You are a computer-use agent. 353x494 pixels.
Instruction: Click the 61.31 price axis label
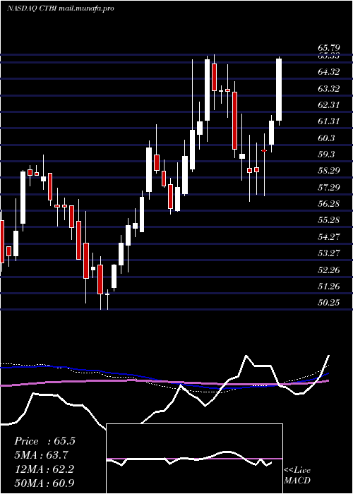point(329,121)
